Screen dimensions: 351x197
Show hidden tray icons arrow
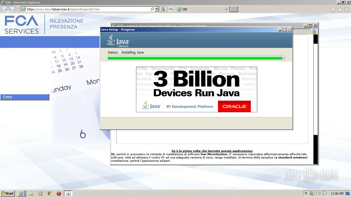coord(306,193)
